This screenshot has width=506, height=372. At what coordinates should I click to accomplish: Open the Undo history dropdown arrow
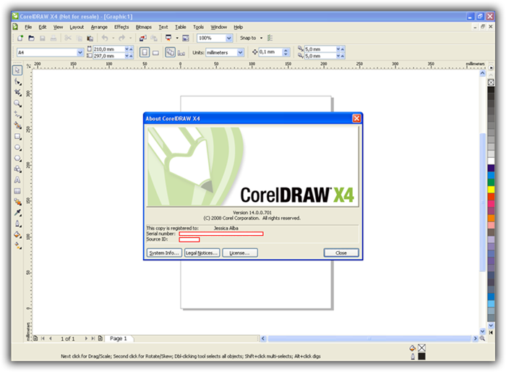[113, 38]
